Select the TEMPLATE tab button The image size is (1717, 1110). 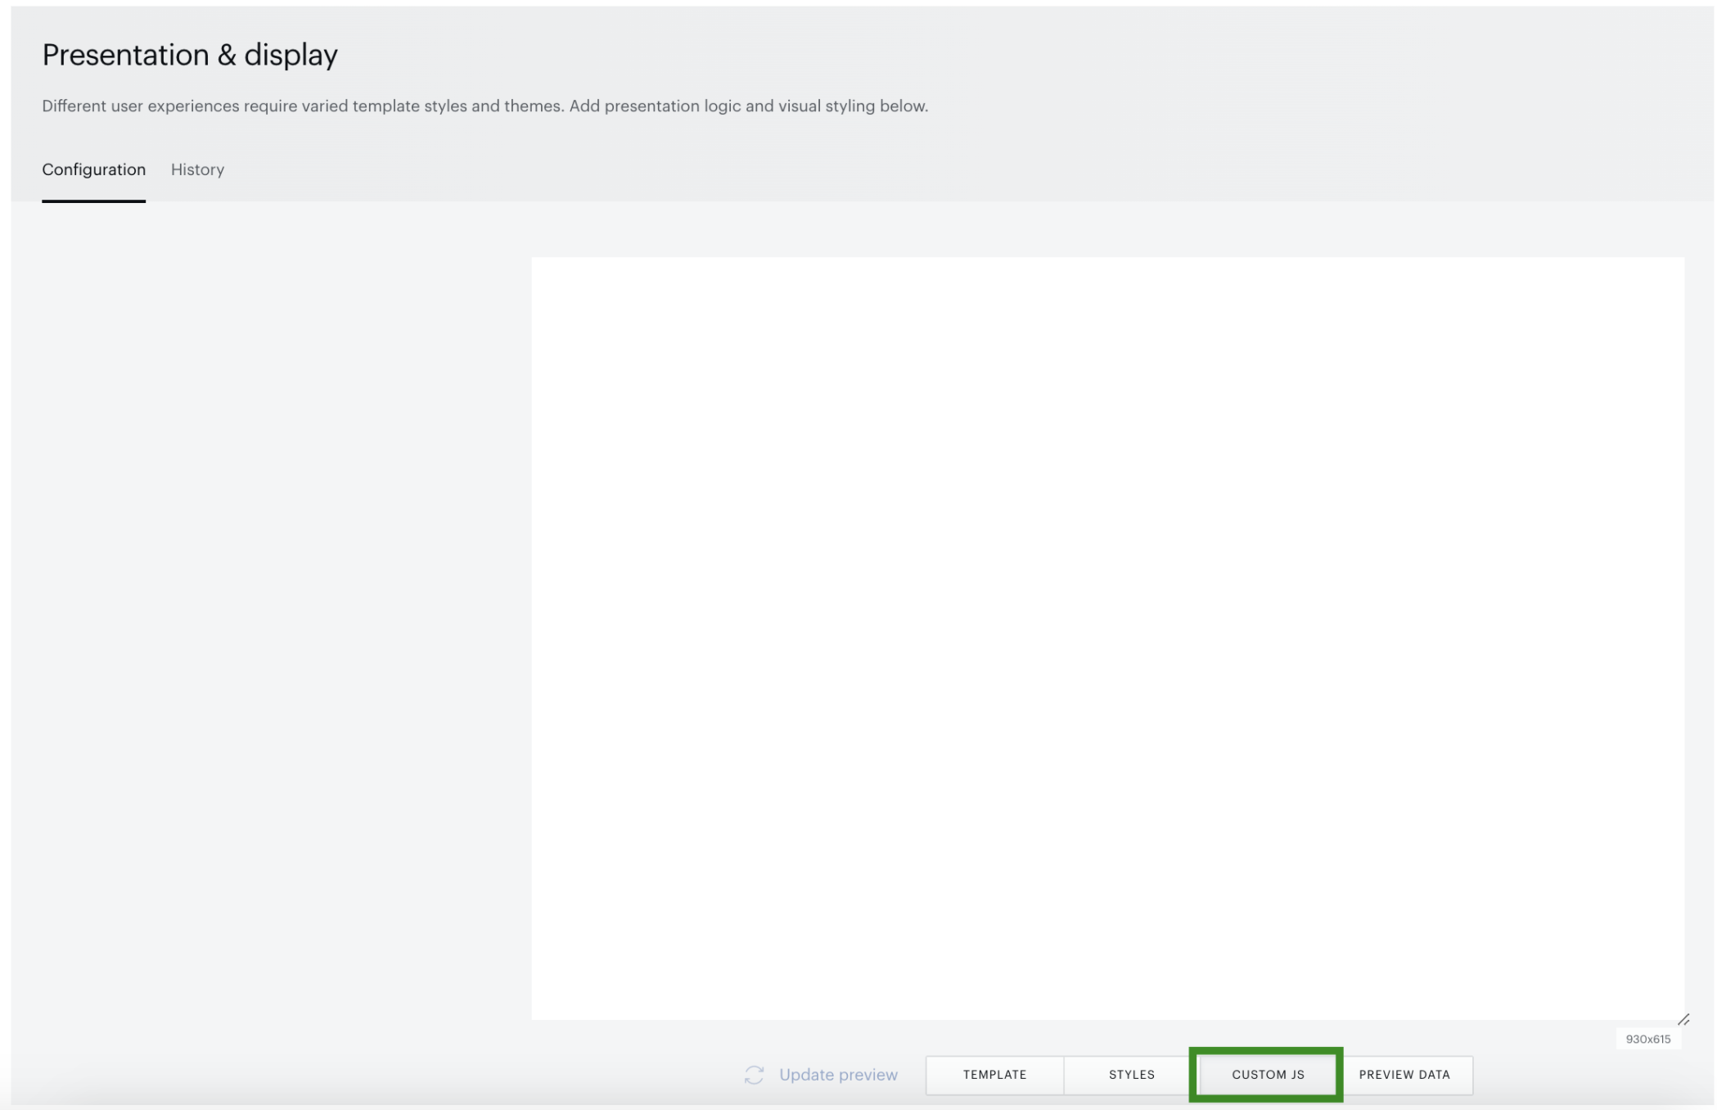pos(994,1075)
